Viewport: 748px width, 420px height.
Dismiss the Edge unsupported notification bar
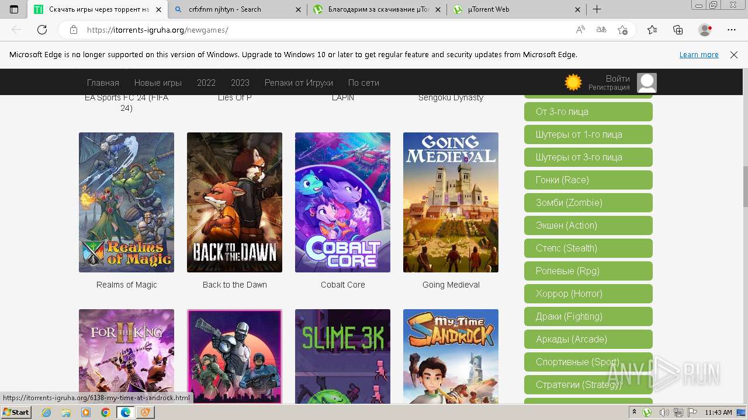pyautogui.click(x=734, y=55)
